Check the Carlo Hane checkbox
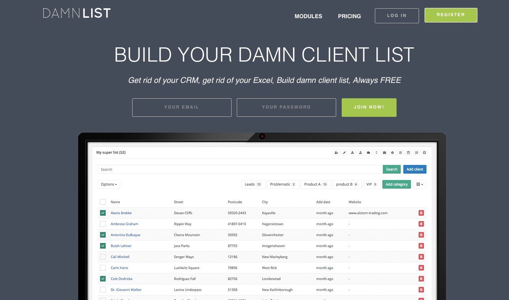This screenshot has height=300, width=509. (103, 268)
